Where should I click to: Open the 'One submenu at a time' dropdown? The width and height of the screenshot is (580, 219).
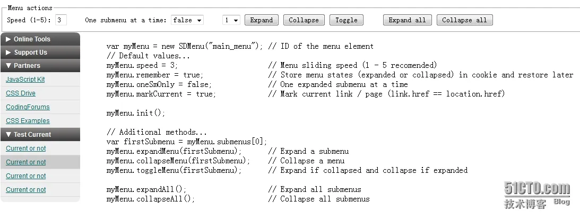pyautogui.click(x=187, y=20)
